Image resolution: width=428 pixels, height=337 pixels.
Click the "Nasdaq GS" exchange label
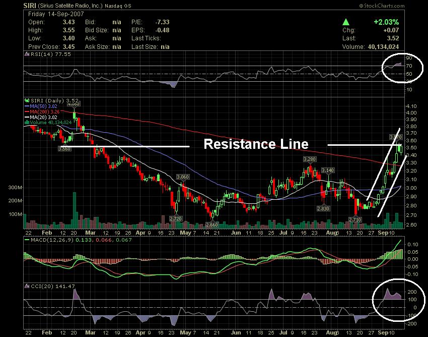(118, 6)
